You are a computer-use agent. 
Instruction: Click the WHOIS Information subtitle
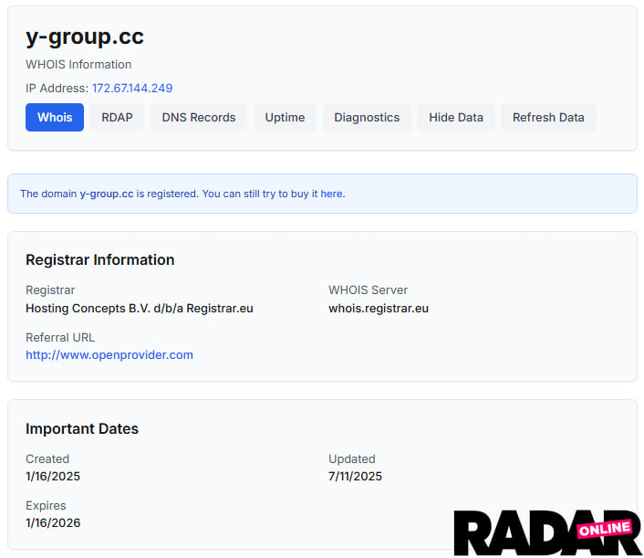pos(78,65)
